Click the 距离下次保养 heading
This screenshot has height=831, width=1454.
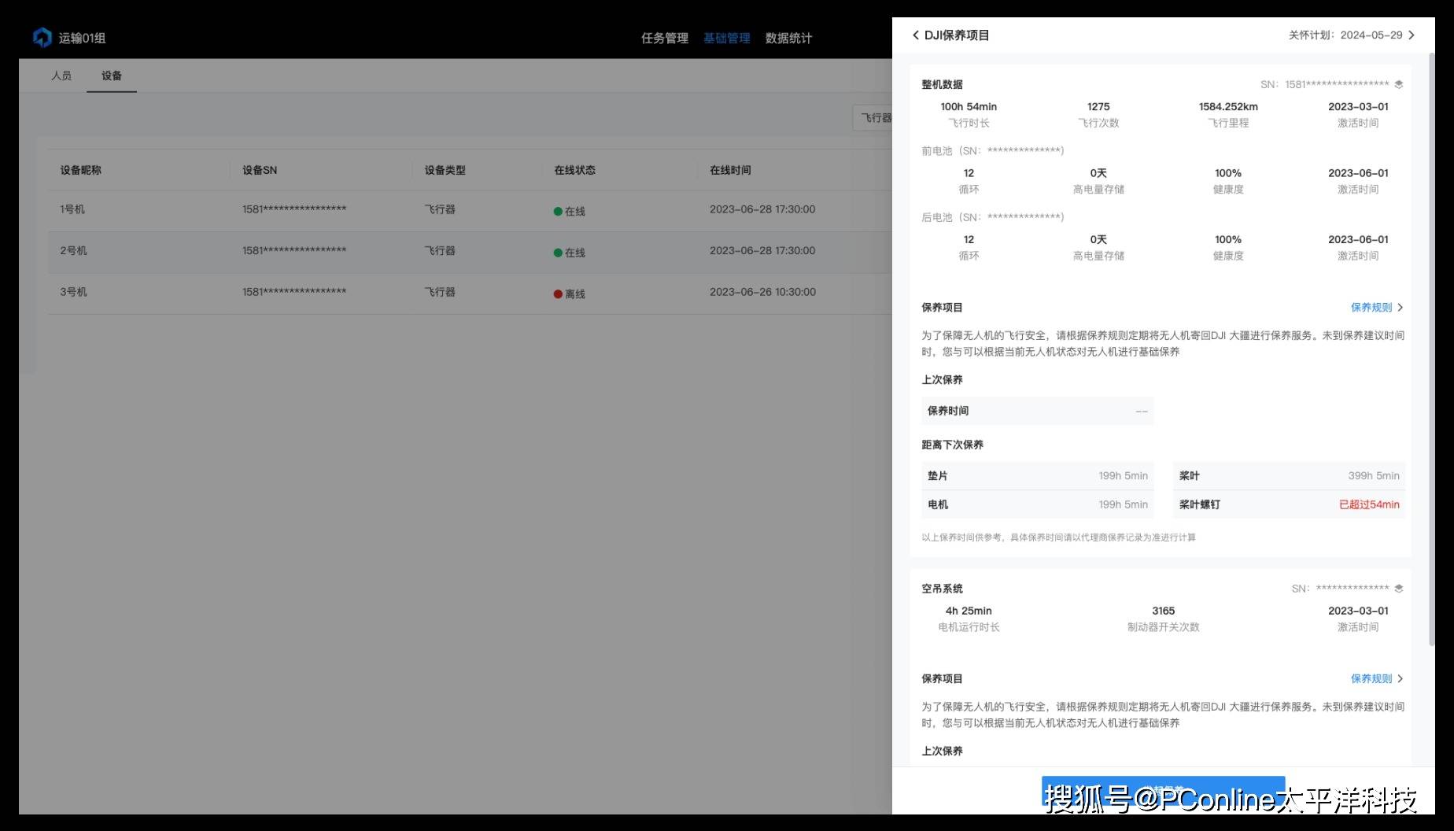click(952, 445)
